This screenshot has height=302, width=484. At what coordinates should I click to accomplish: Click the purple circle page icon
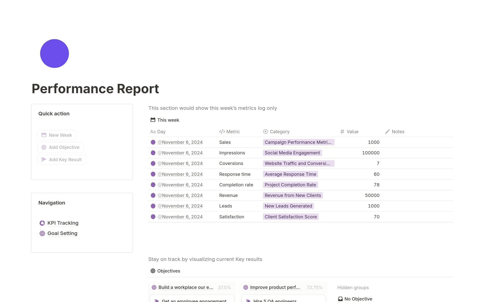(54, 53)
